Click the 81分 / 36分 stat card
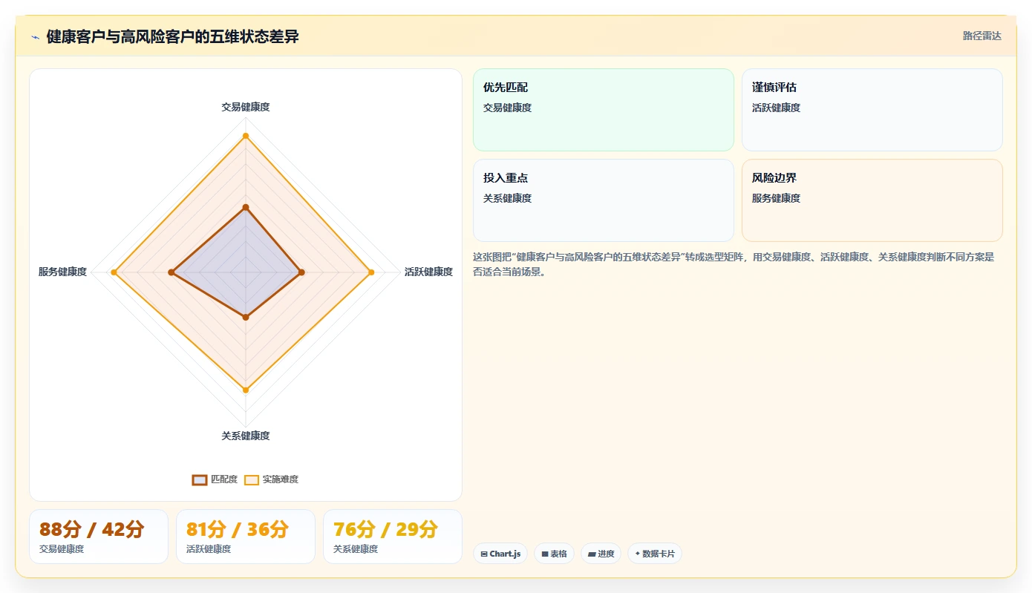The image size is (1032, 593). pos(246,537)
